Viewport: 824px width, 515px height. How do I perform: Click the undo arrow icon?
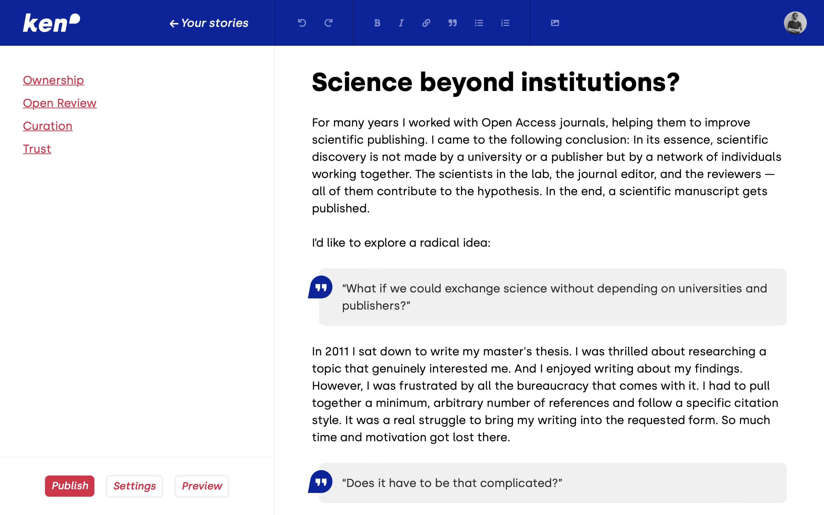(302, 23)
